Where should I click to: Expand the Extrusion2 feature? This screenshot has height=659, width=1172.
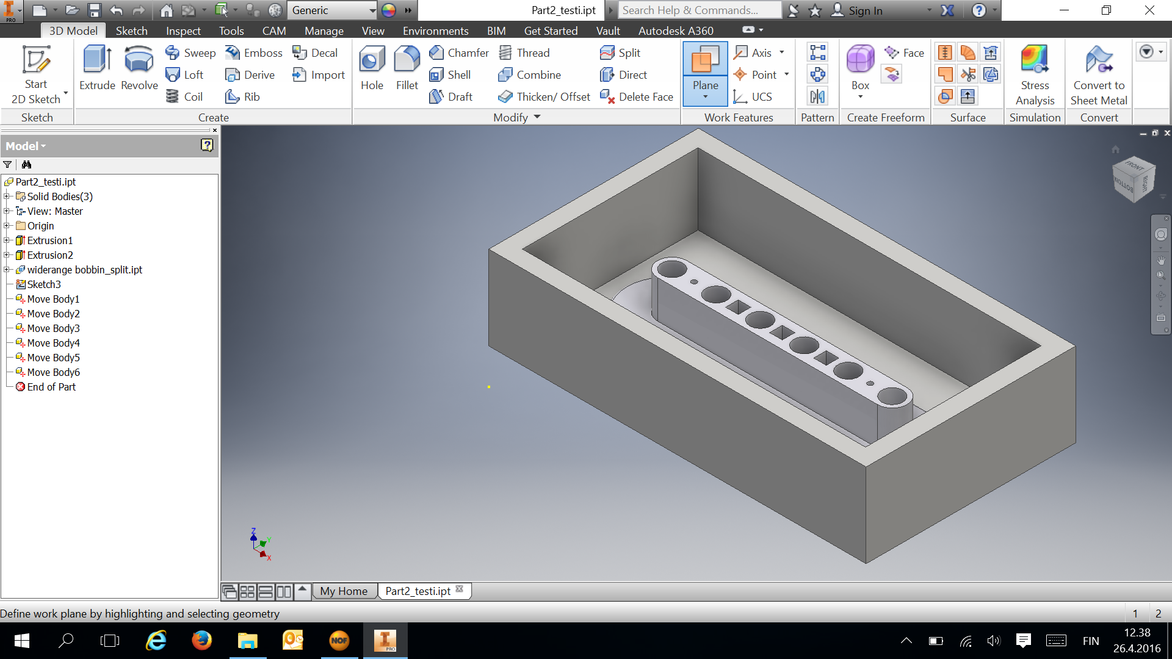[x=7, y=255]
